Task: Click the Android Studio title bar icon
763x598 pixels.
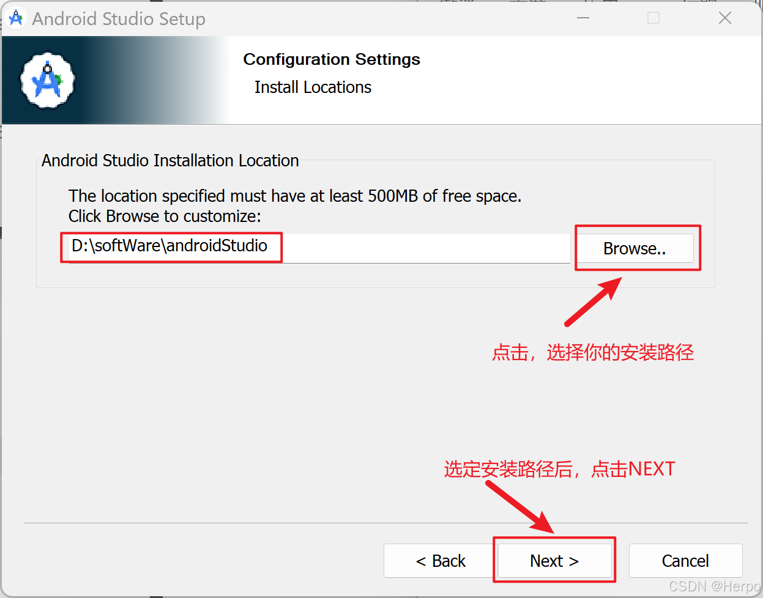Action: pos(15,18)
